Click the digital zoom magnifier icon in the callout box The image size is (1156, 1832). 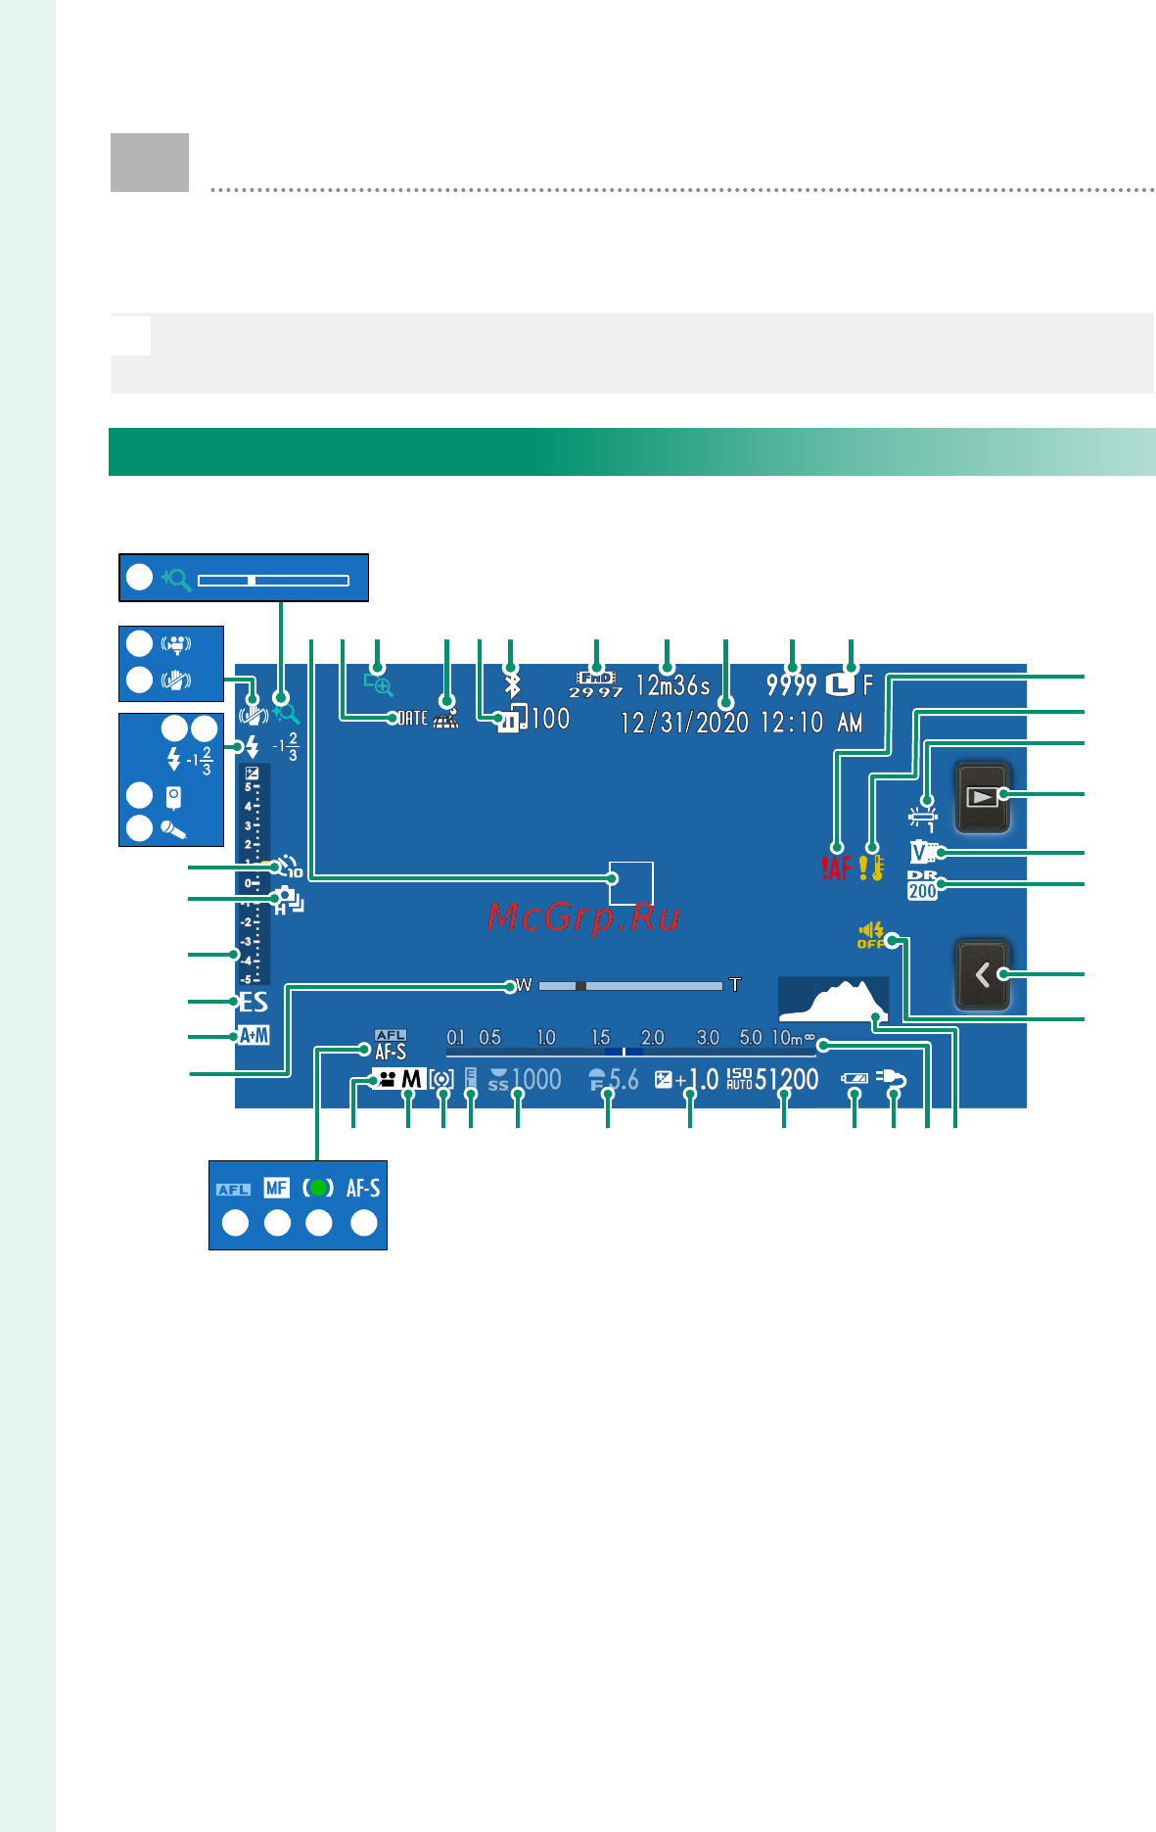[177, 580]
